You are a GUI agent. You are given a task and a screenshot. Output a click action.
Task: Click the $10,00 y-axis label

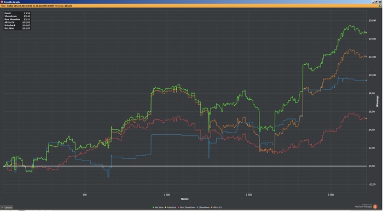[x=372, y=75]
